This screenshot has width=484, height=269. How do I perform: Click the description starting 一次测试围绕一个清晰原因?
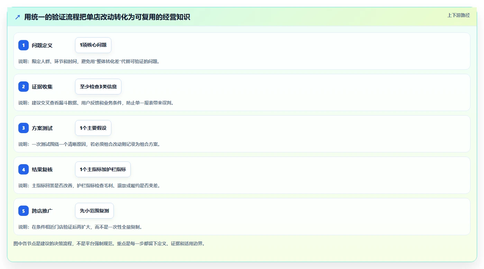click(x=89, y=144)
